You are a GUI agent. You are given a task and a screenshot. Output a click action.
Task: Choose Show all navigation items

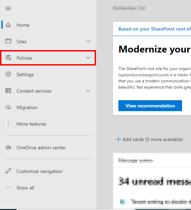25,188
